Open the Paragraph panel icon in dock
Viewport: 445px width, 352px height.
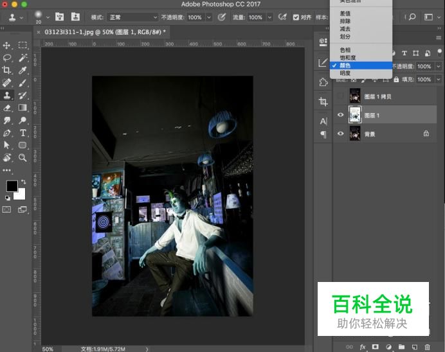click(x=323, y=134)
